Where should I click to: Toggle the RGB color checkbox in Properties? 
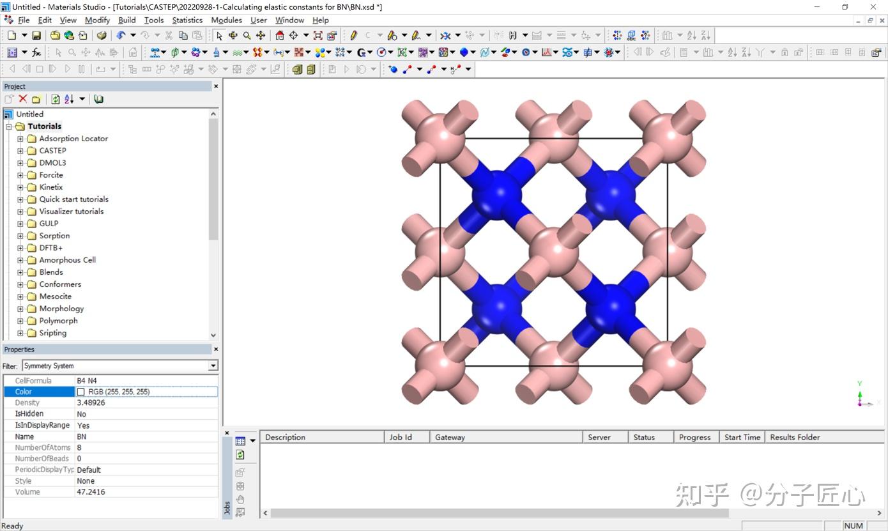pos(80,391)
